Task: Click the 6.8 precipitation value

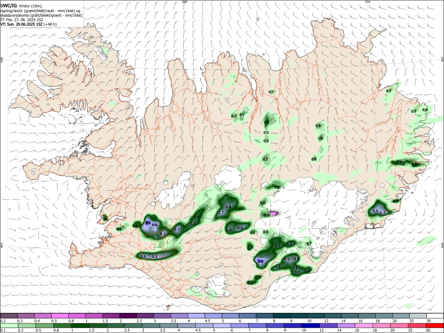Action: tap(155, 225)
